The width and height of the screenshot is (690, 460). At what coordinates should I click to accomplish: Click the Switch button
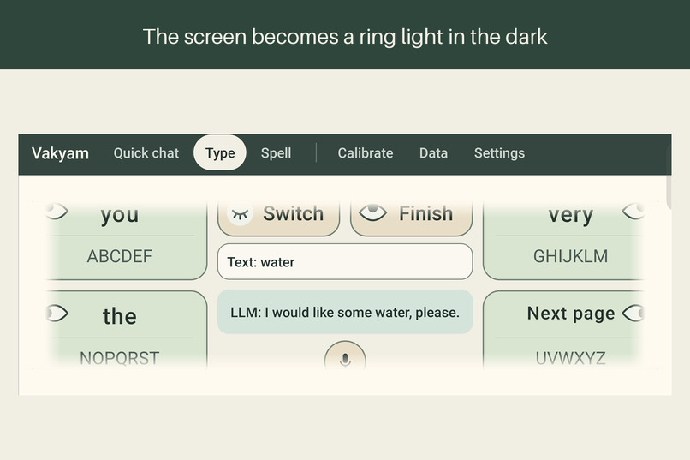(279, 218)
